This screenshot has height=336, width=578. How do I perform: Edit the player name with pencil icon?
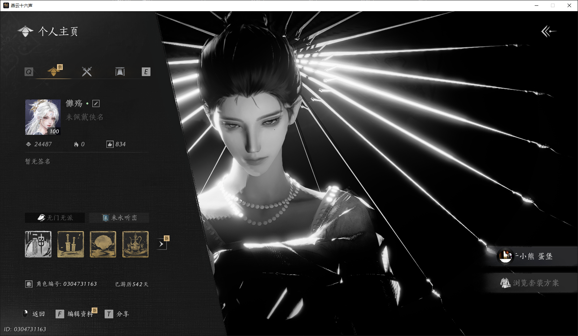tap(96, 103)
